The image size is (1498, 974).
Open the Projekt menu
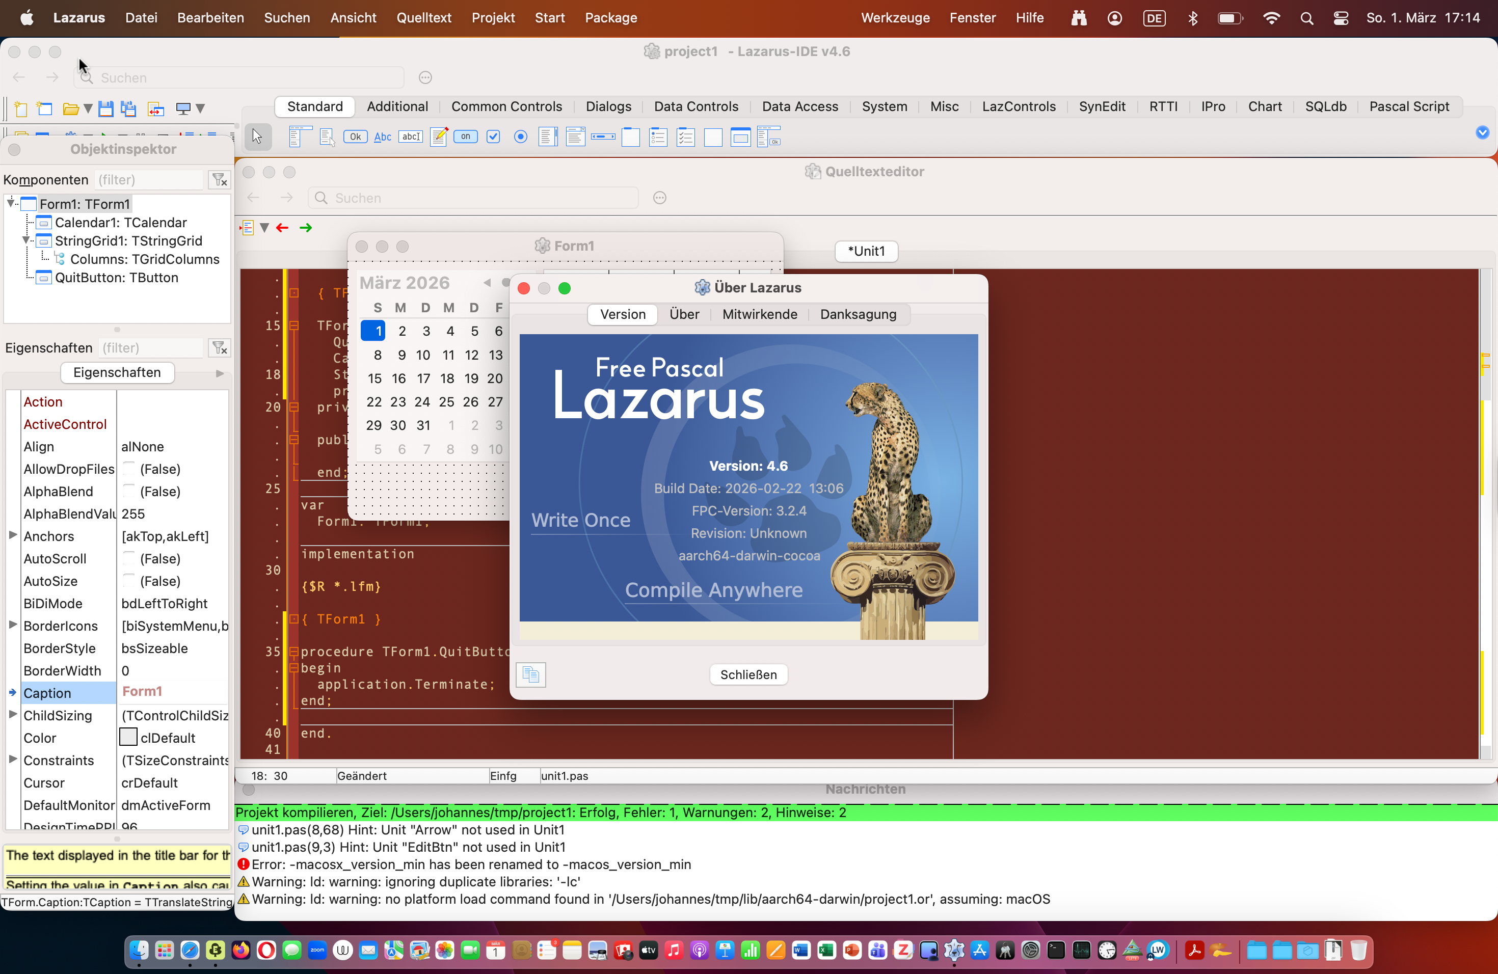[x=493, y=18]
